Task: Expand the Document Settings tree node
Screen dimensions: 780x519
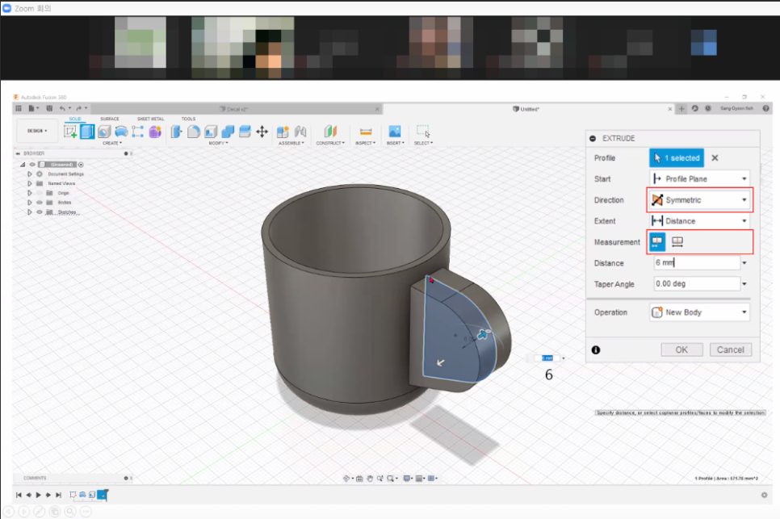Action: (29, 174)
